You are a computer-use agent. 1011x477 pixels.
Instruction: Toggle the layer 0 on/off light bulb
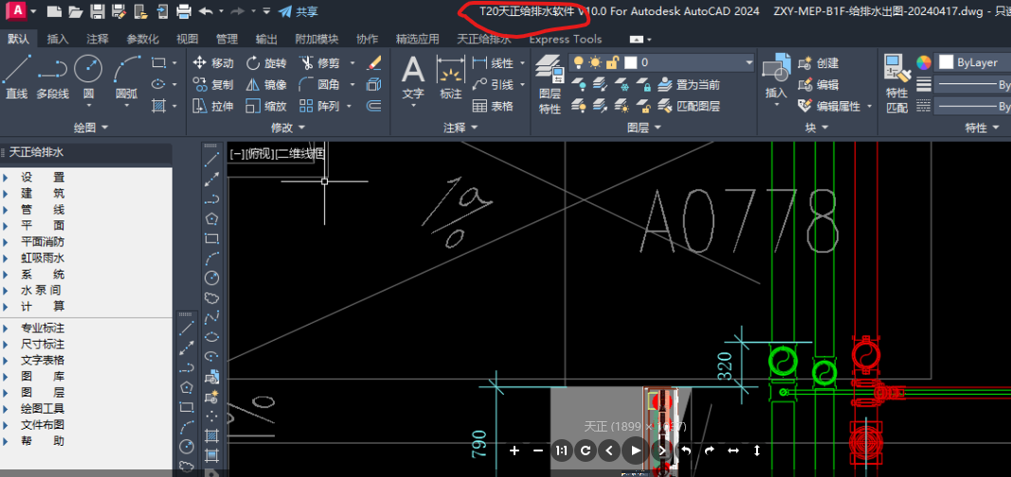coord(578,62)
